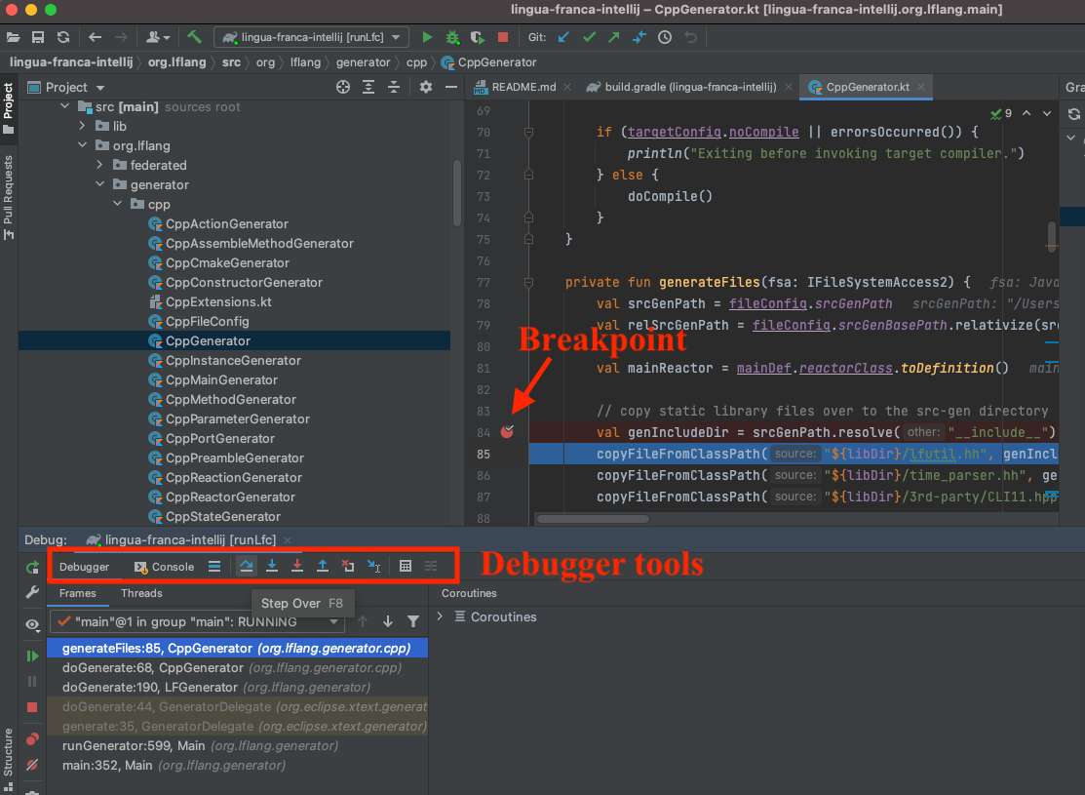
Task: Click the Step Out icon
Action: 323,566
